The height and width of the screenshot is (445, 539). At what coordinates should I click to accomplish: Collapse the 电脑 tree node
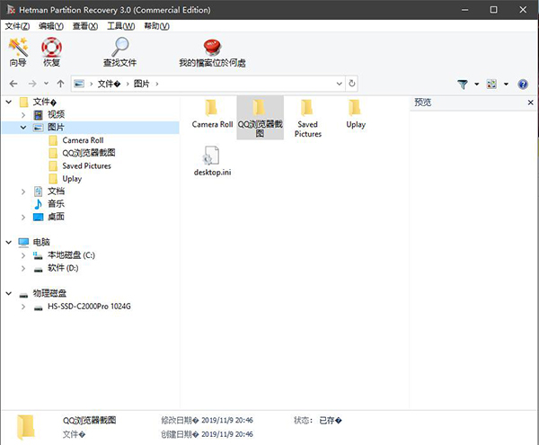click(x=9, y=243)
